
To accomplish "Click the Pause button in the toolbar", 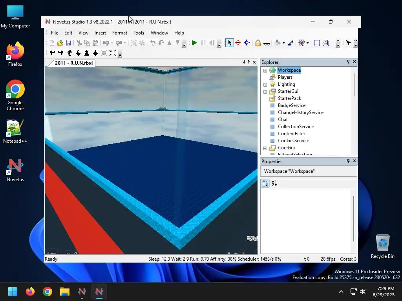I will (203, 43).
